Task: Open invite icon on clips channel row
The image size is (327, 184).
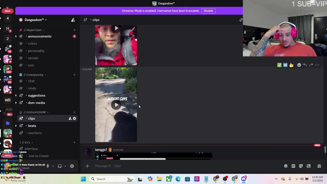Action: point(70,119)
